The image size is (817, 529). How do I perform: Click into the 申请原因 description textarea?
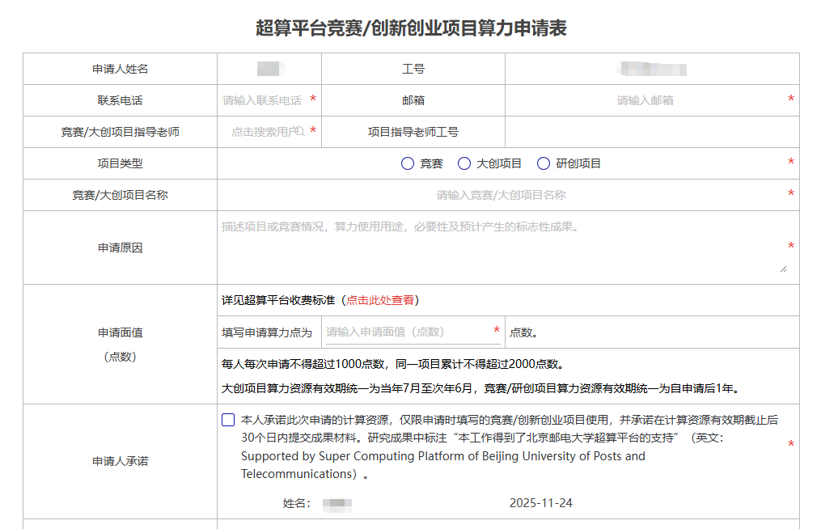pyautogui.click(x=501, y=247)
